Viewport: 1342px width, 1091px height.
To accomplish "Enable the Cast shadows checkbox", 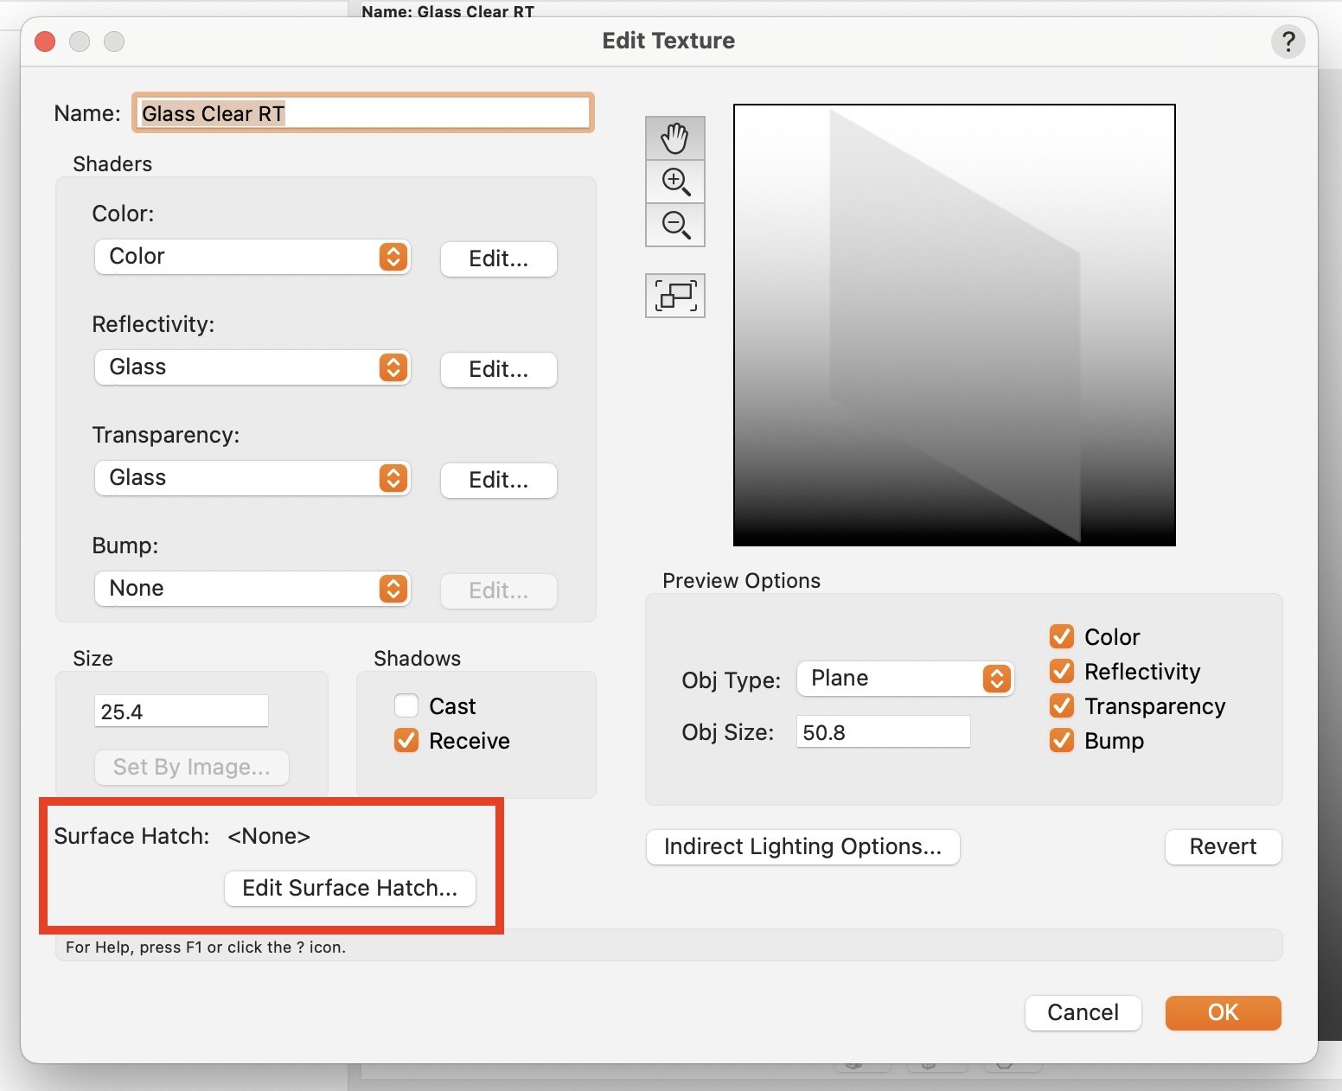I will click(406, 705).
